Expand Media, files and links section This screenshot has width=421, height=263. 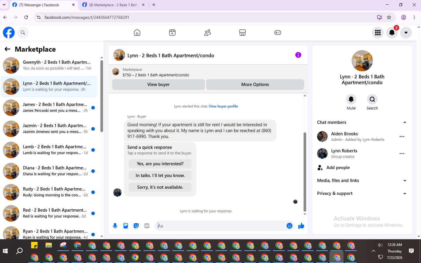click(x=362, y=181)
